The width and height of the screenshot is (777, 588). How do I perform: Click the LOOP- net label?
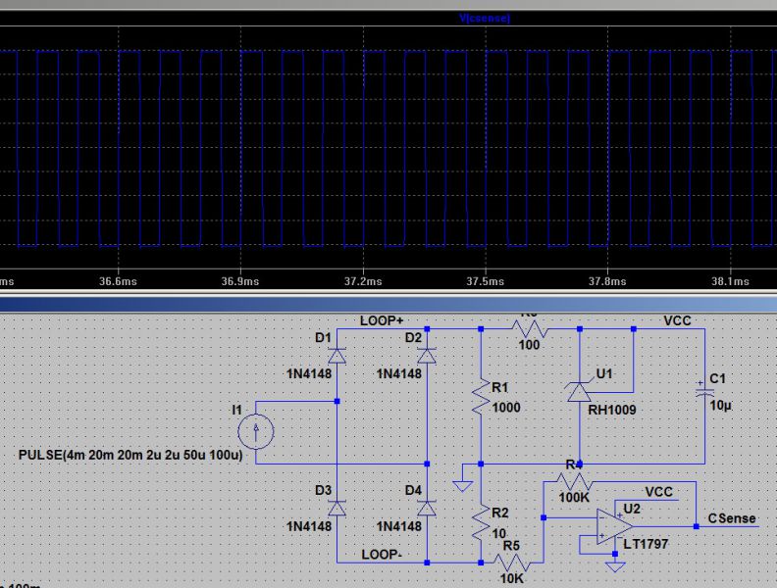[382, 554]
